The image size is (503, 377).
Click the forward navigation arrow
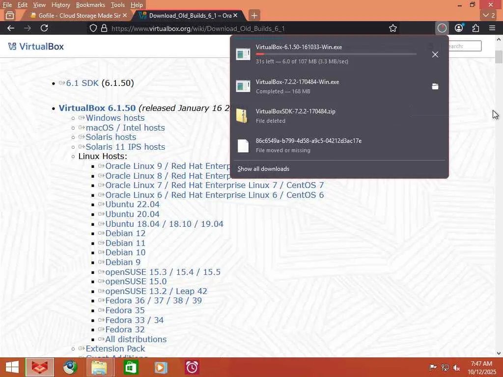click(28, 28)
